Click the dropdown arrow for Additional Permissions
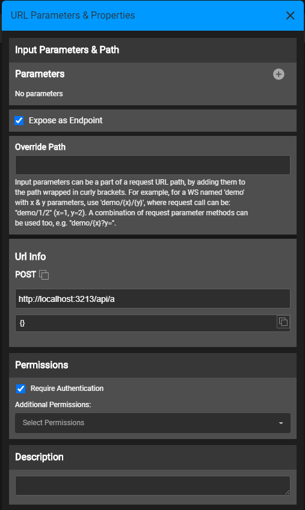 click(x=281, y=423)
